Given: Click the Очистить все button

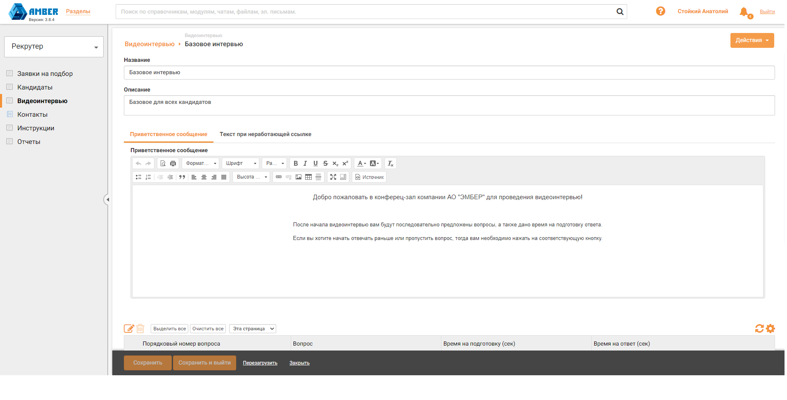Looking at the screenshot, I should click(208, 329).
